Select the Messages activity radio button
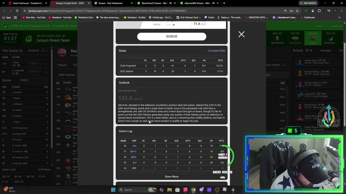This screenshot has height=194, width=346. 318,50
